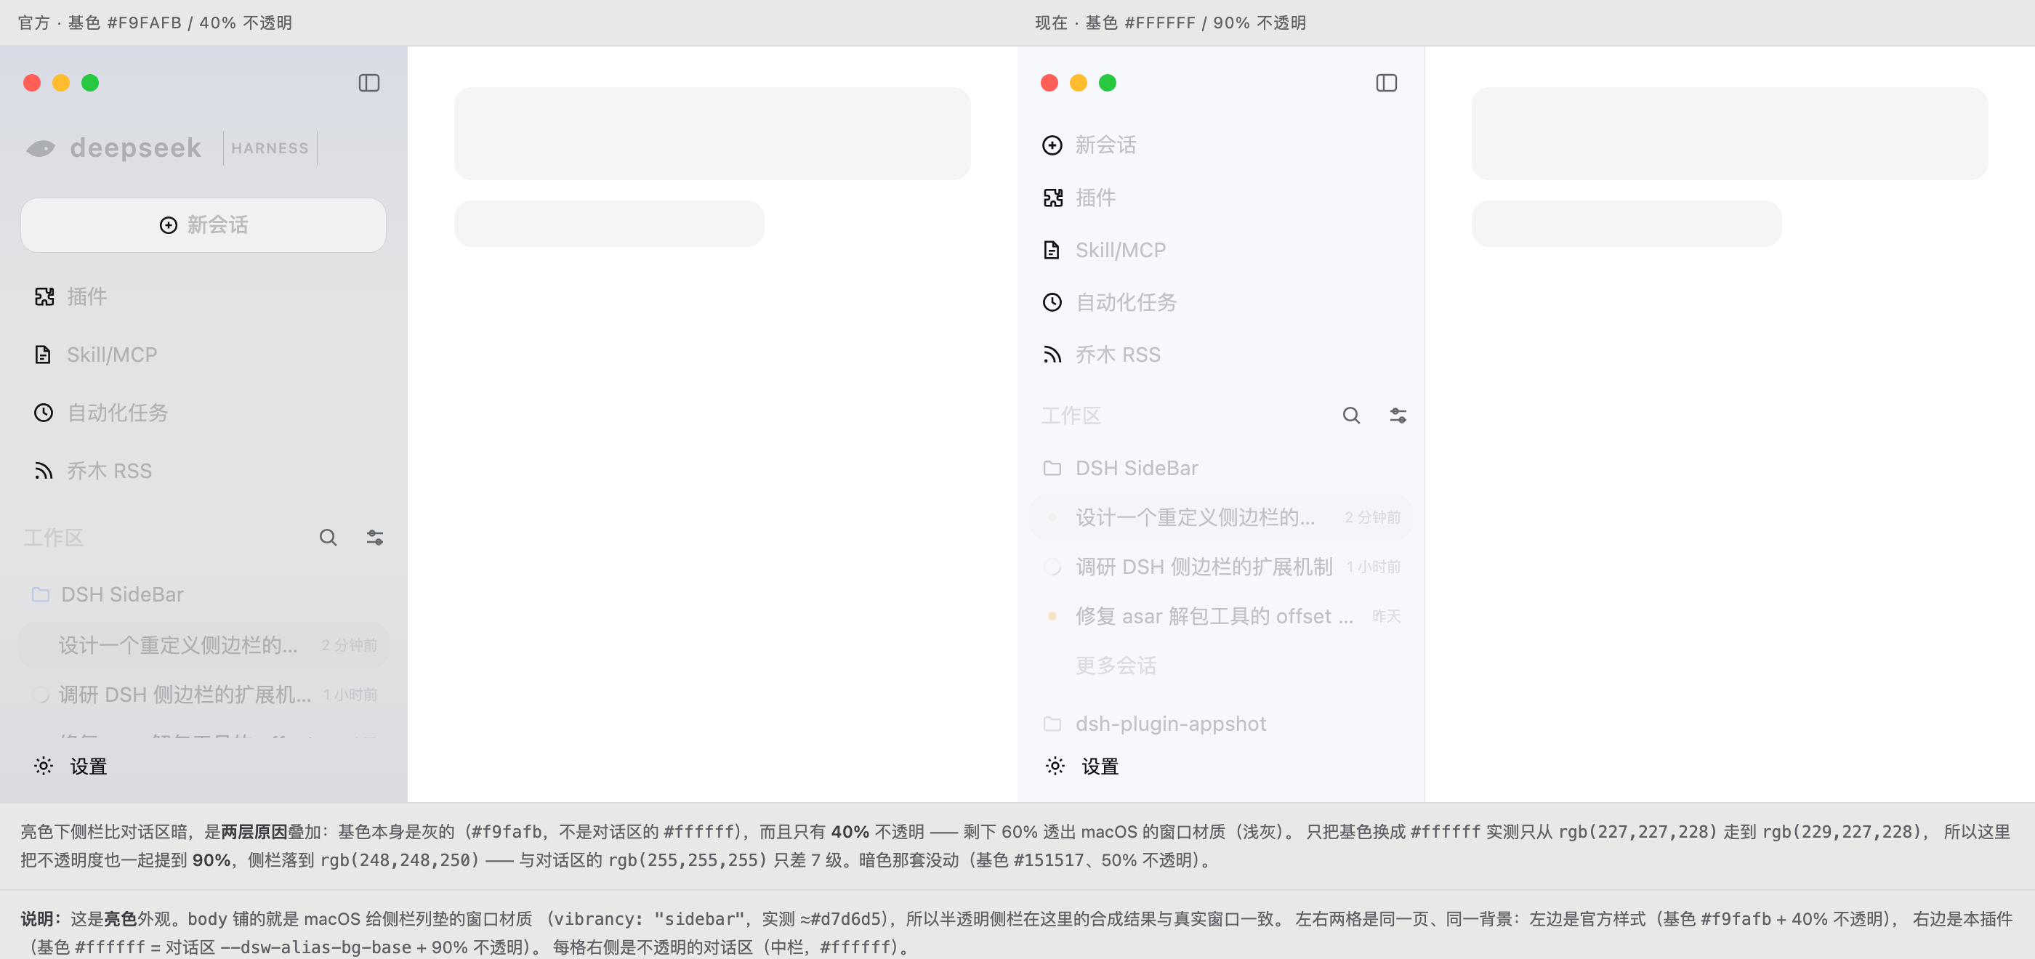Click green zoom dot in right panel

[x=1108, y=83]
